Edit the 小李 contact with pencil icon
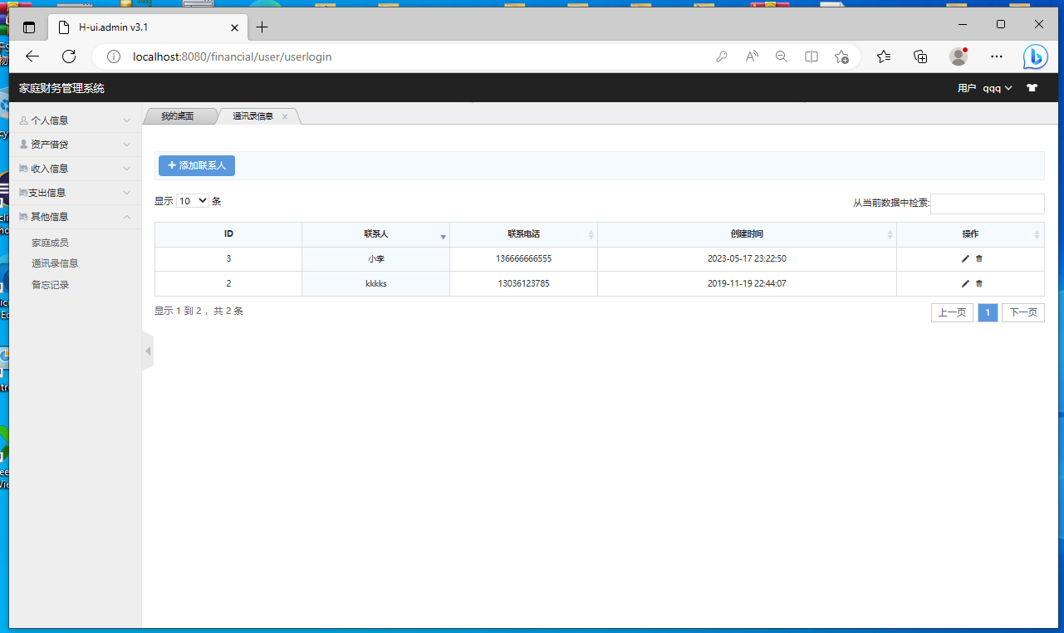The height and width of the screenshot is (633, 1064). pyautogui.click(x=965, y=259)
